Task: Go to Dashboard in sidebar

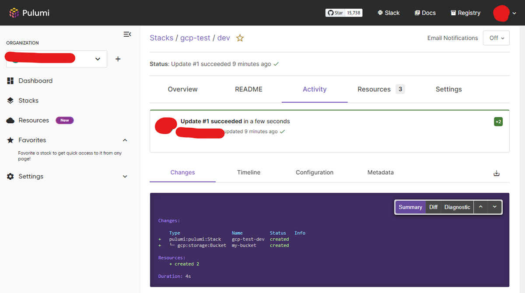Action: tap(35, 80)
